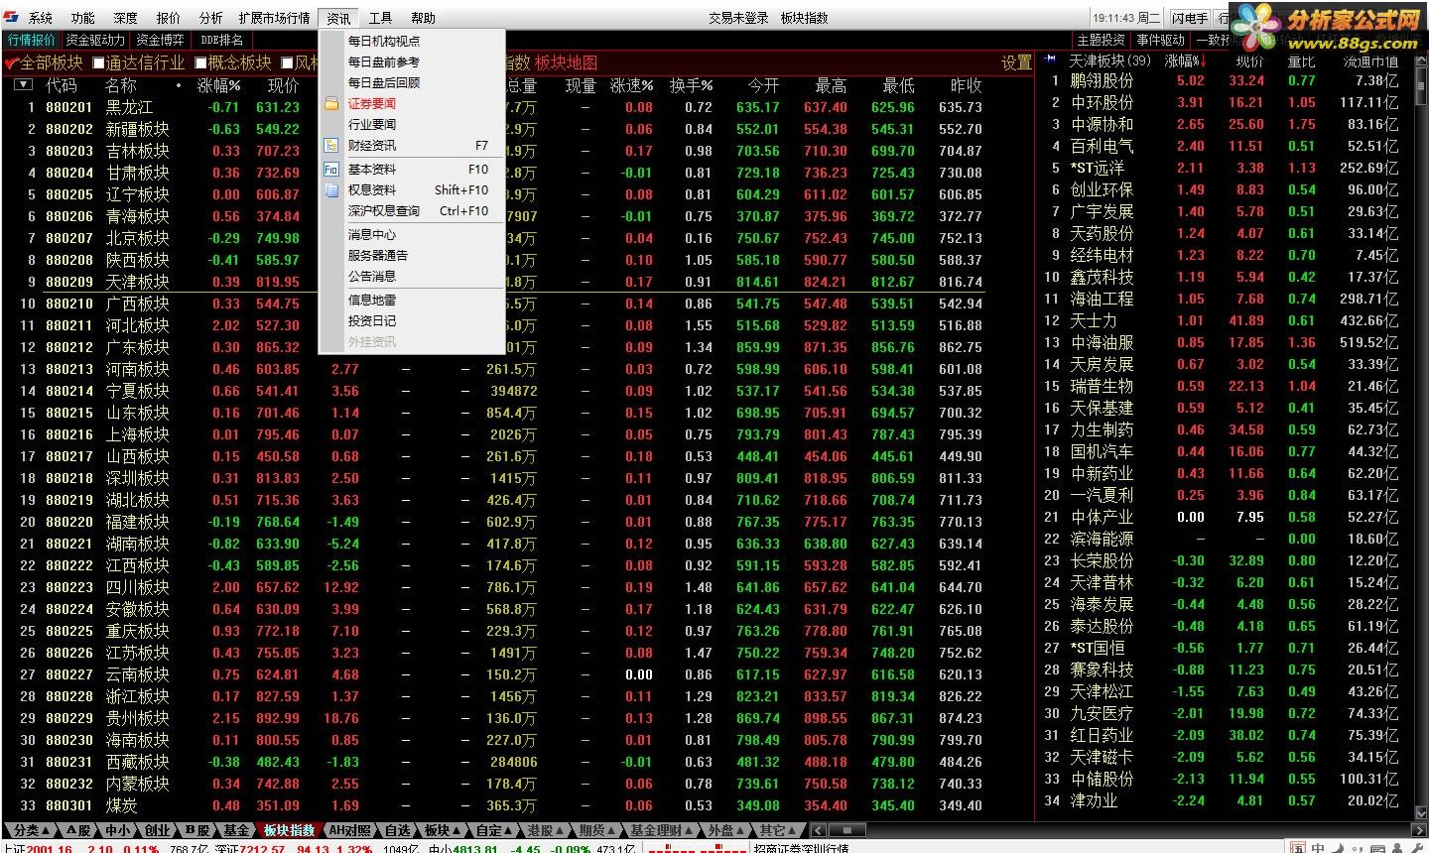
Task: Open the 扩展市场行情 menu
Action: pyautogui.click(x=275, y=18)
